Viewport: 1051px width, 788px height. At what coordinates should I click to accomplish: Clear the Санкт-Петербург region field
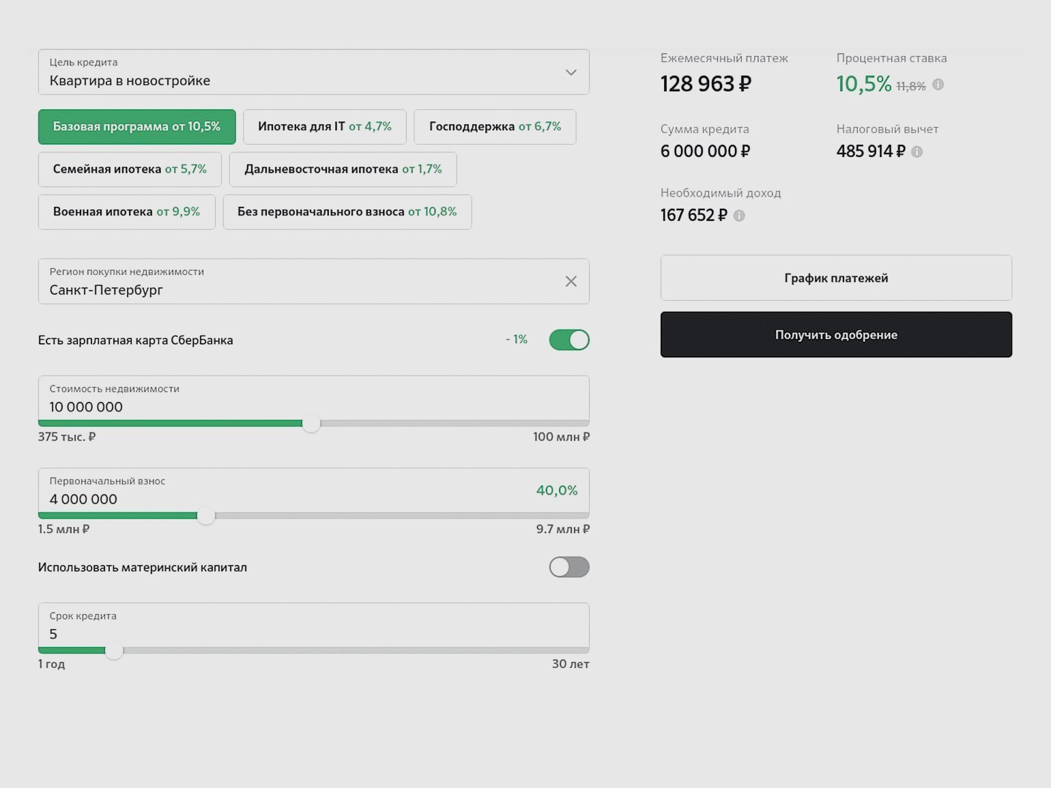click(x=571, y=281)
